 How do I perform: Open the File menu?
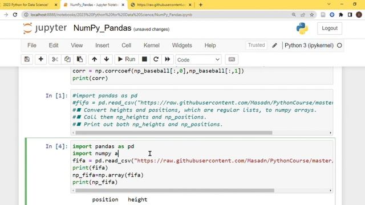[32, 46]
